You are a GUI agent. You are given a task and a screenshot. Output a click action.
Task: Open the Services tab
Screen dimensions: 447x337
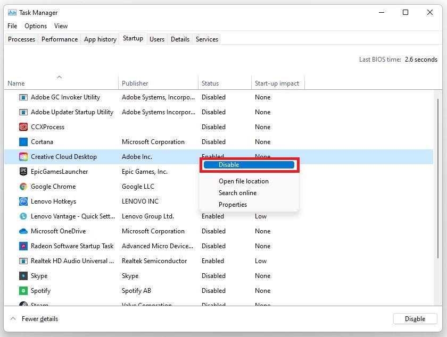(207, 39)
